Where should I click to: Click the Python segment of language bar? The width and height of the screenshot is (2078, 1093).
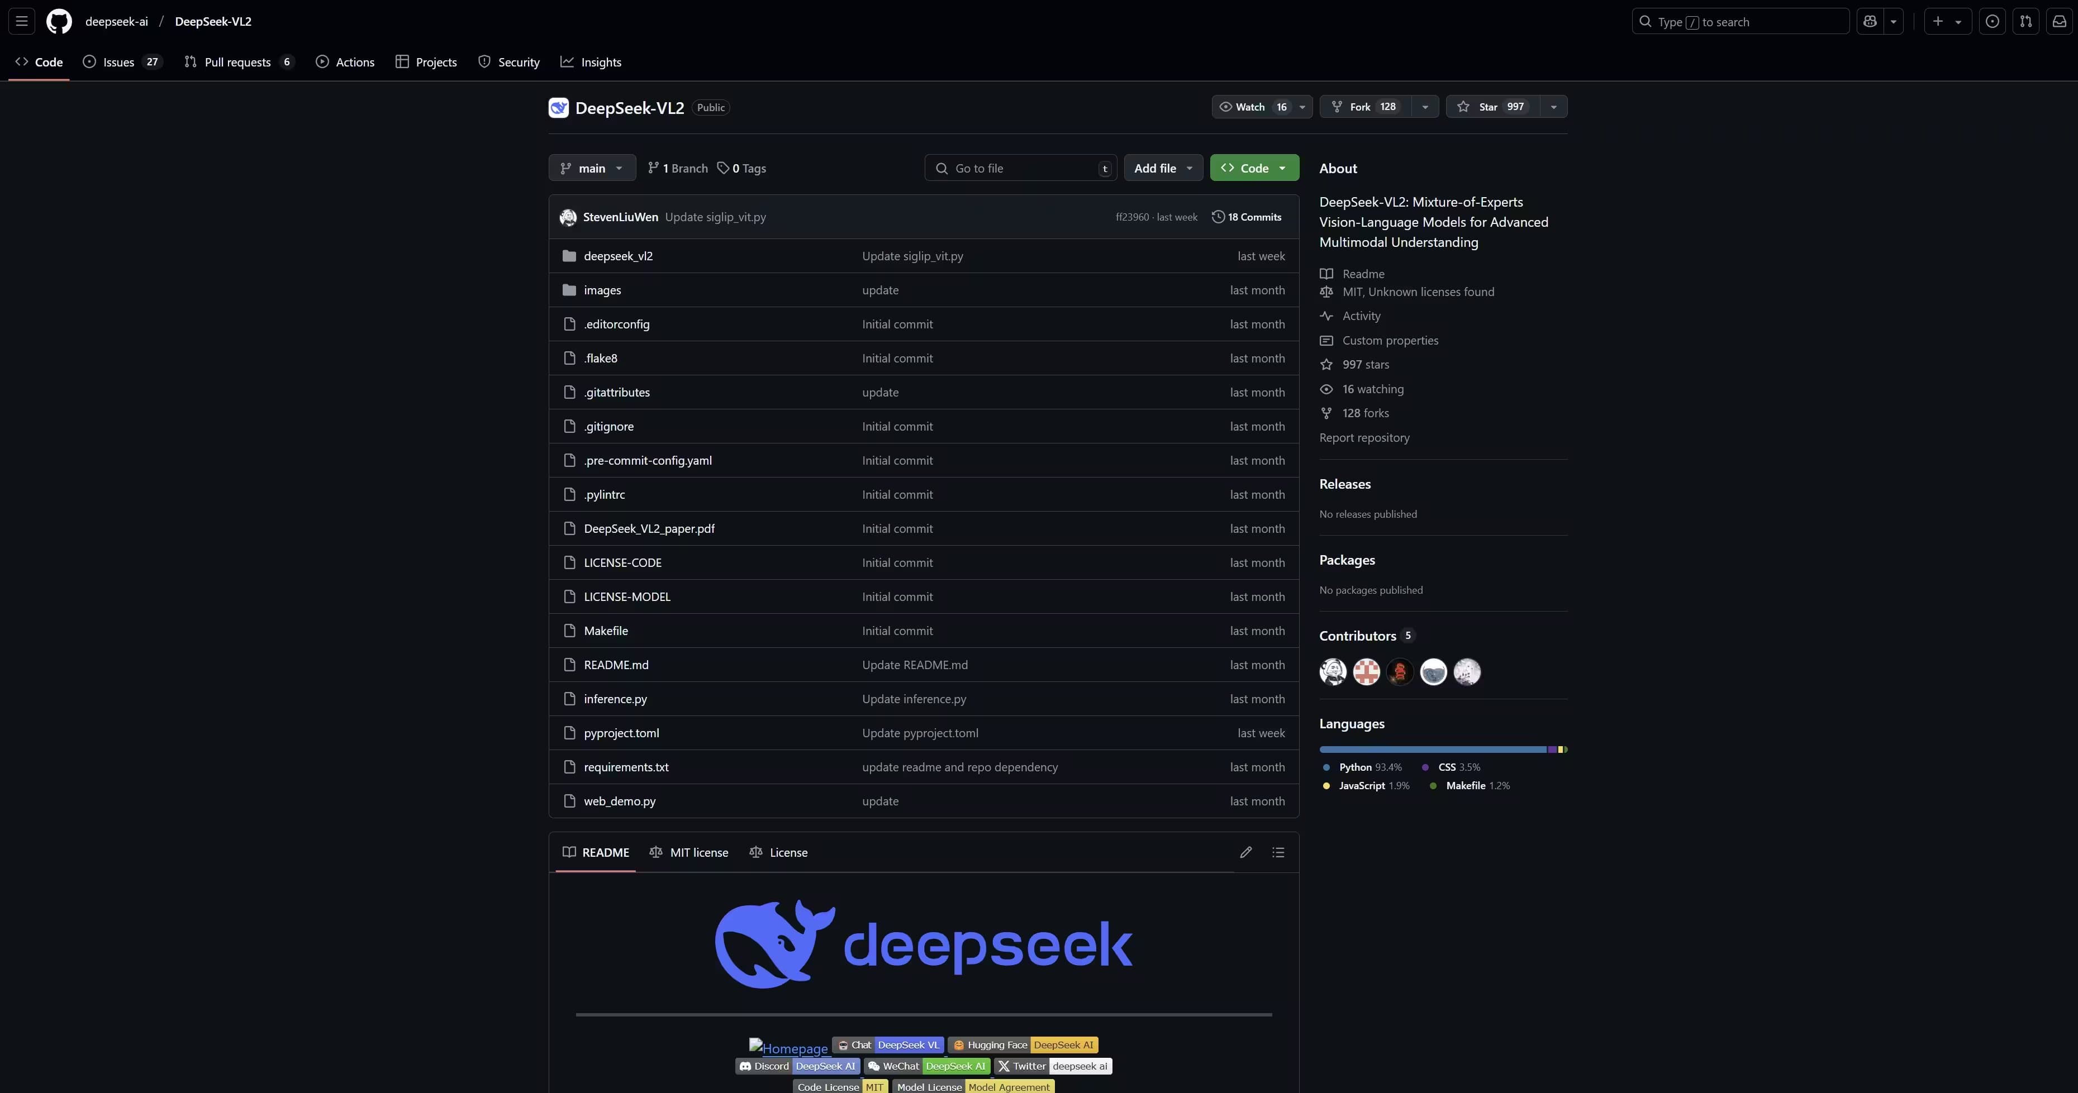pos(1433,750)
